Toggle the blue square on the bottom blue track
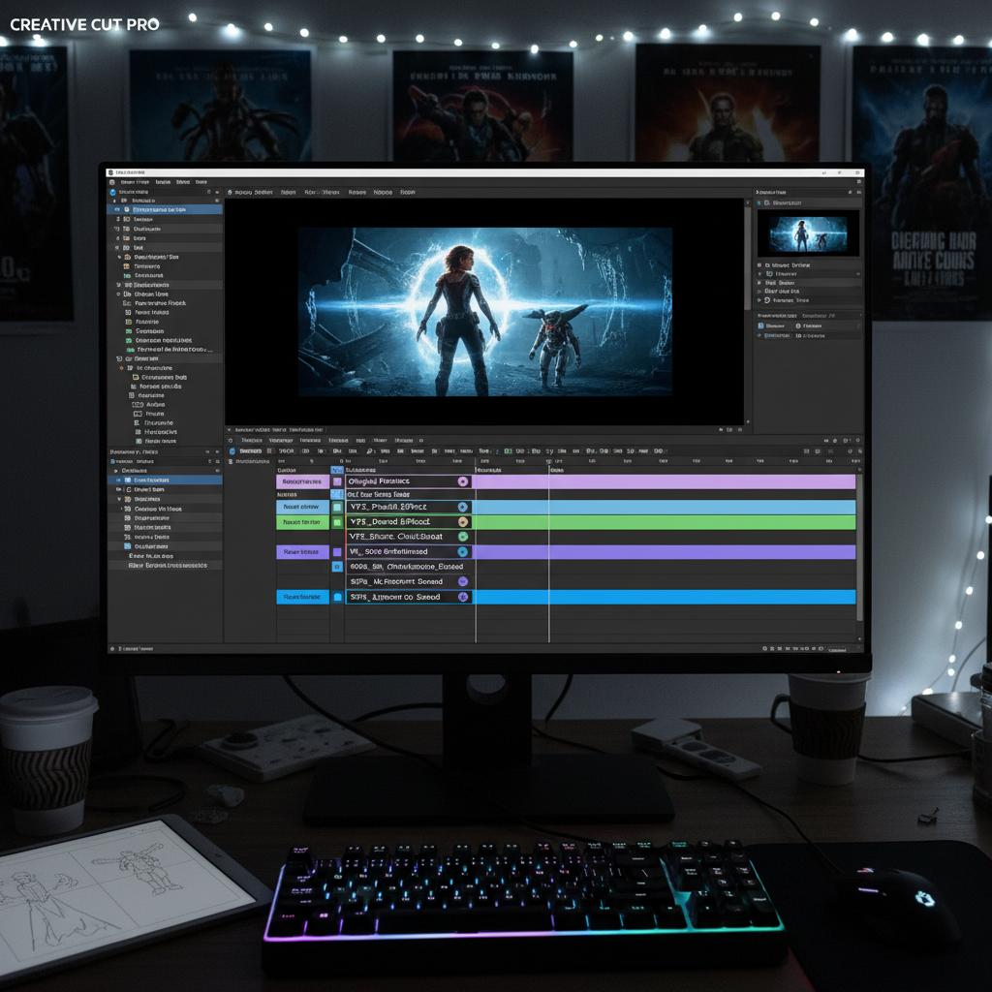 pos(337,597)
